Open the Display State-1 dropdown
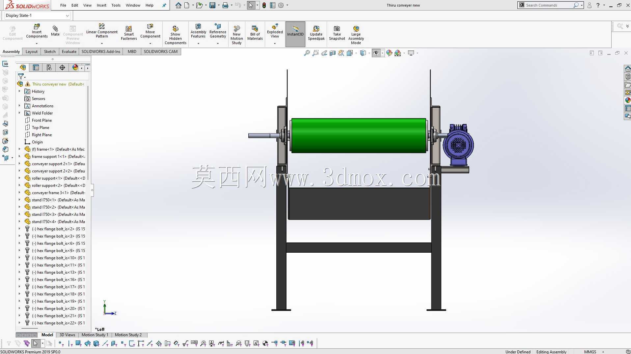 point(67,15)
